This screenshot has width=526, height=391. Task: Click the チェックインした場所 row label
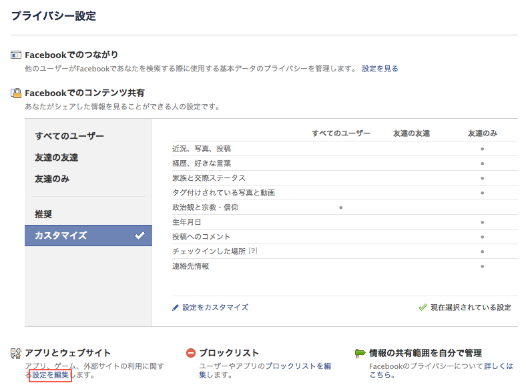click(x=209, y=252)
